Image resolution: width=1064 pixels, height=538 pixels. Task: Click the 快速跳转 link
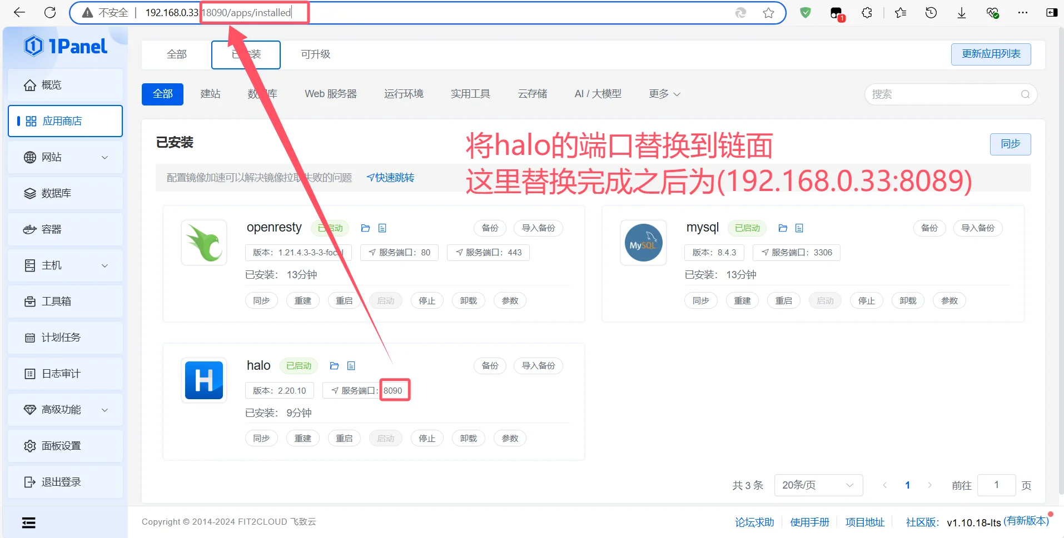point(391,178)
